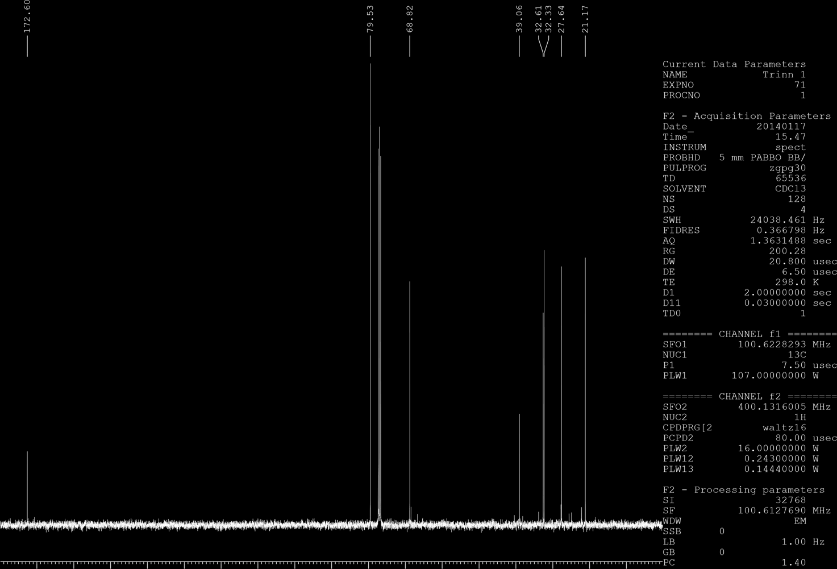Select the NUC2 value 1H
837x569 pixels.
click(x=800, y=417)
